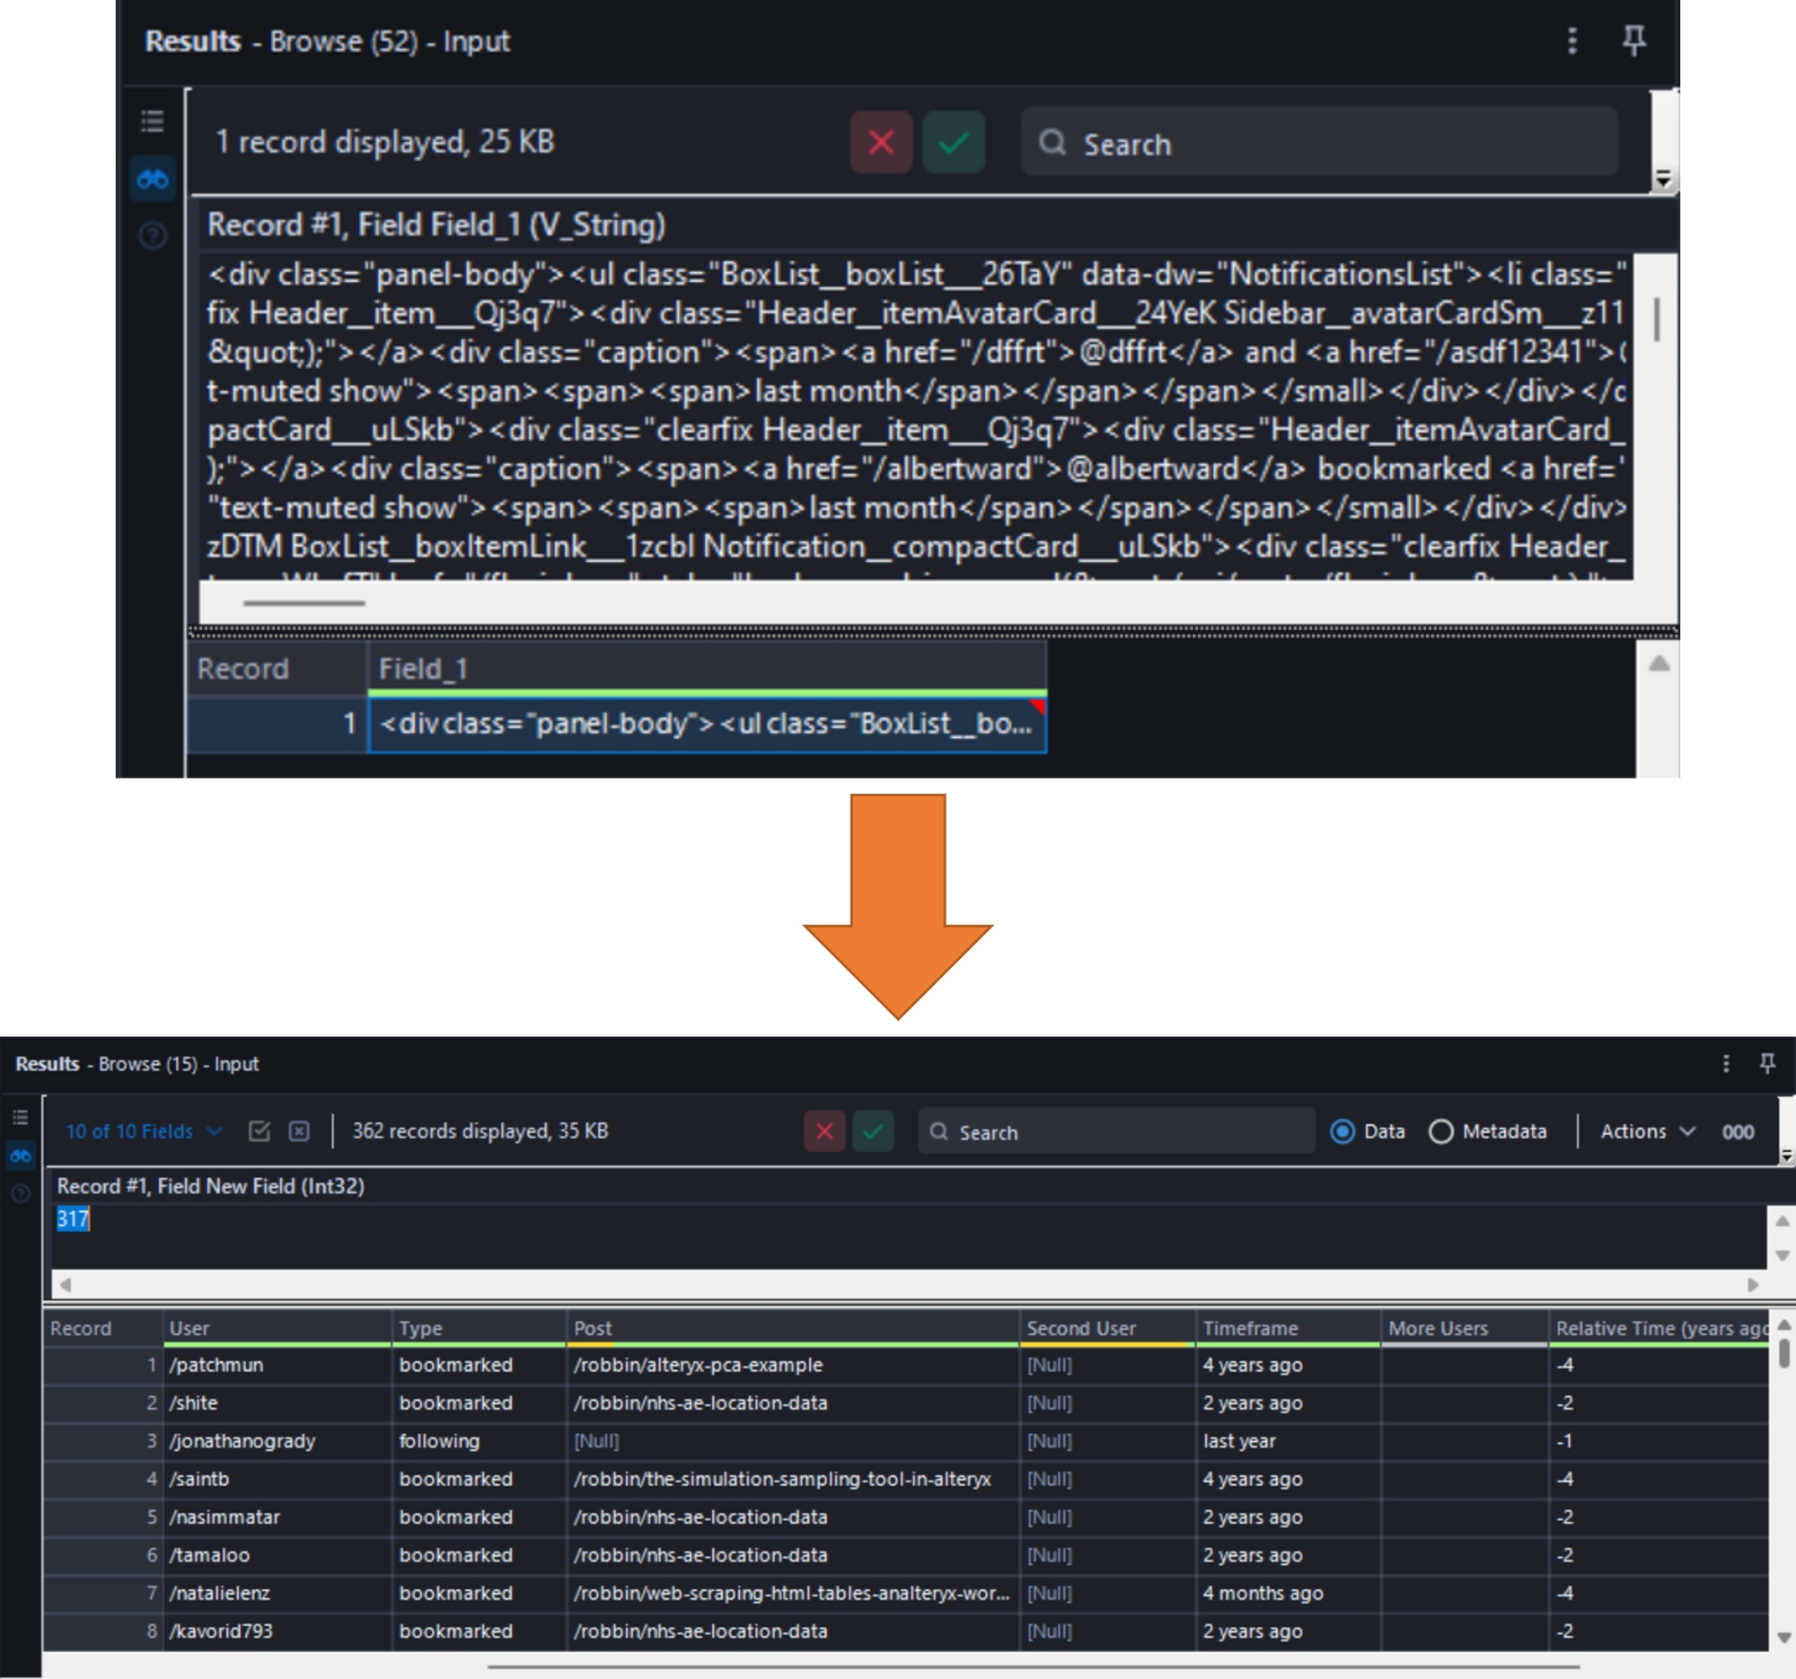Select the Data radio button
Image resolution: width=1796 pixels, height=1679 pixels.
tap(1343, 1130)
